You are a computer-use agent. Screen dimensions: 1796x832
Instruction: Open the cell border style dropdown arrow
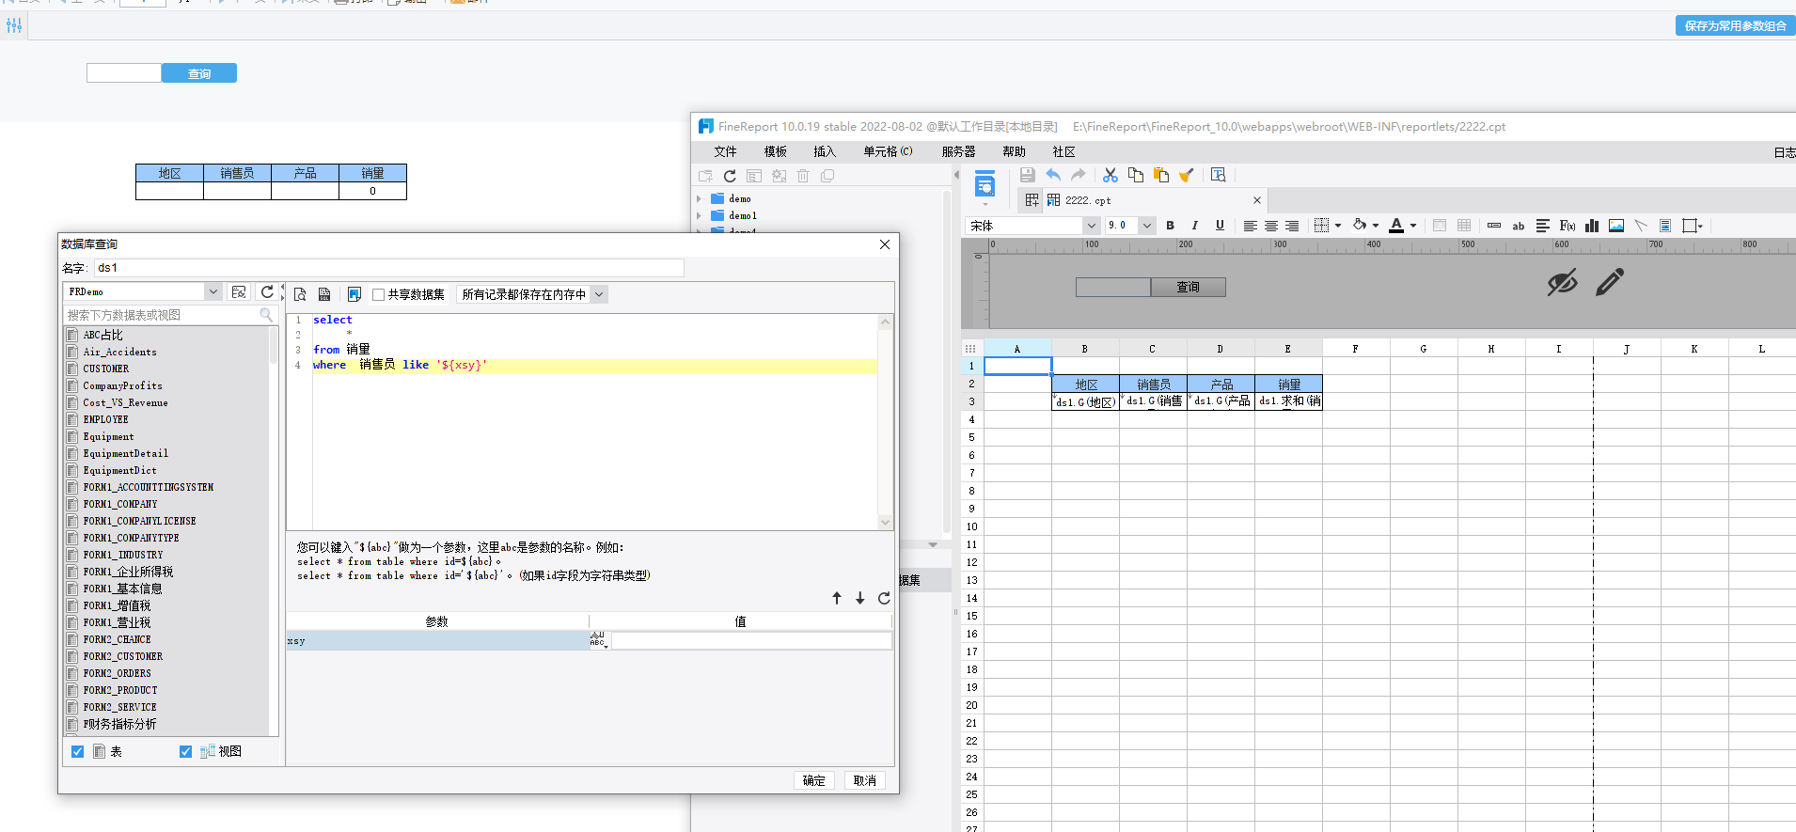click(x=1338, y=226)
